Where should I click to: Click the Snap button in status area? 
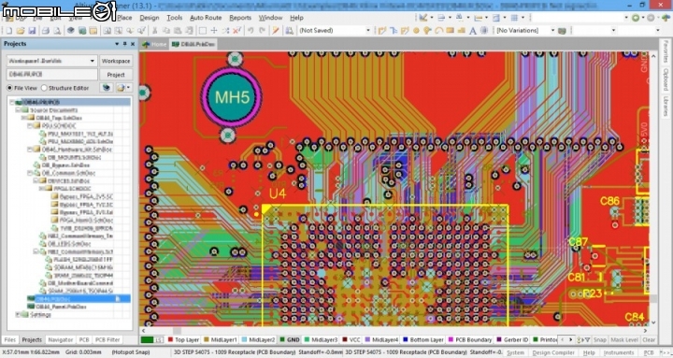[599, 339]
